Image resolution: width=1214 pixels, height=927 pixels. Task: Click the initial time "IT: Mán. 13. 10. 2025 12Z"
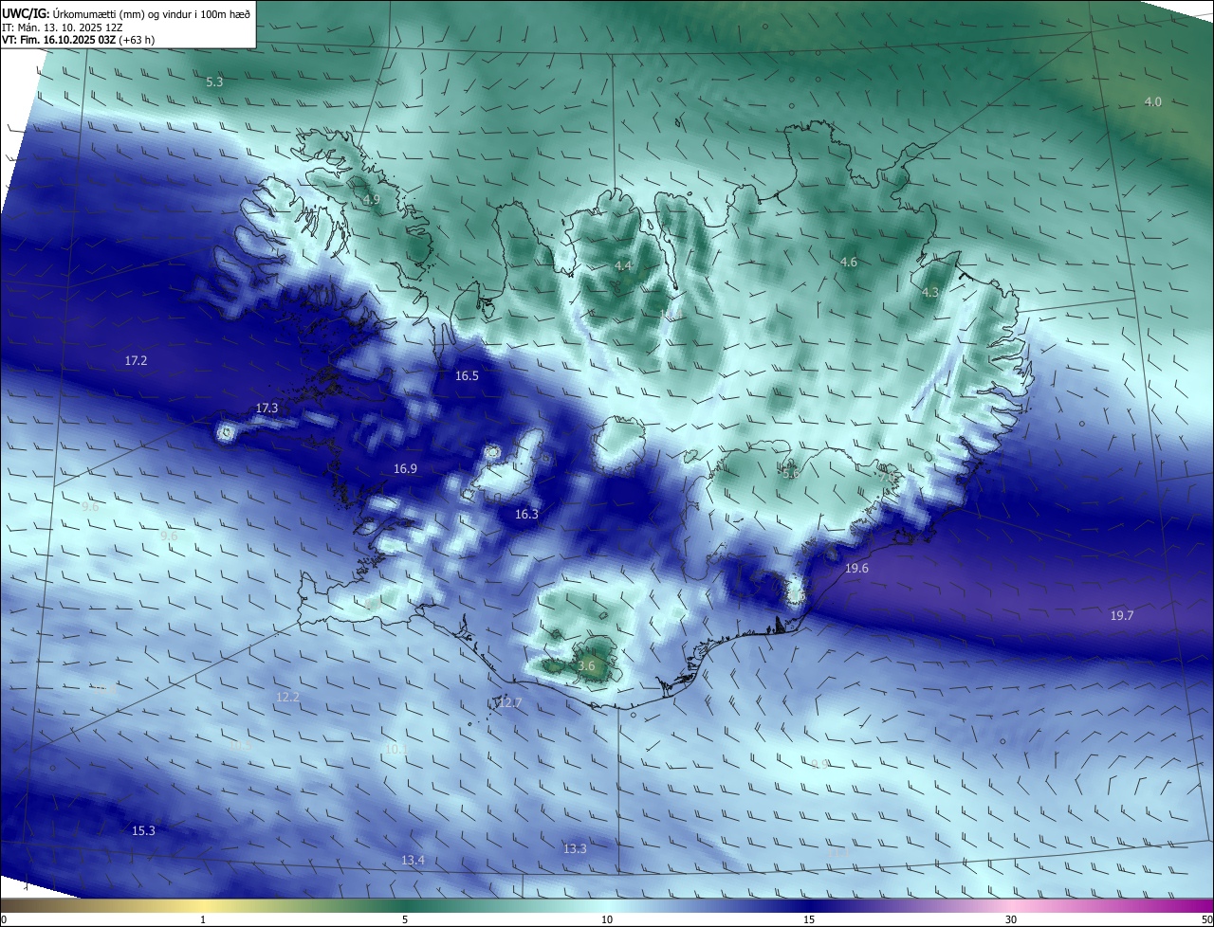click(x=63, y=27)
